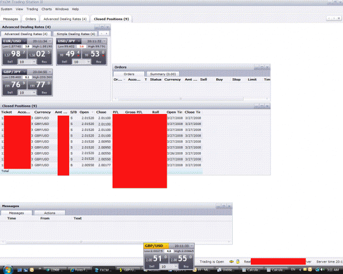Open the Forex F... Internet Explorer taskbar button
This screenshot has width=343, height=274.
tap(80, 270)
